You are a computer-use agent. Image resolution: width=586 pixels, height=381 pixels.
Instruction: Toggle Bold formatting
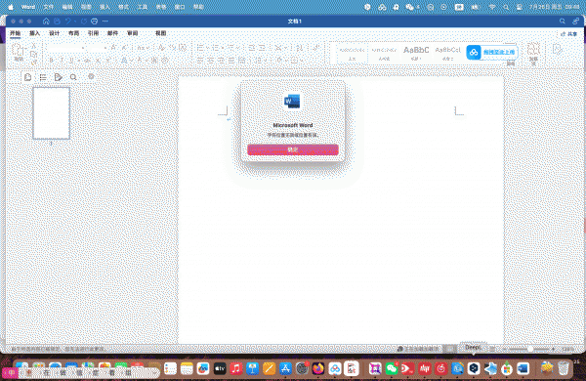52,61
